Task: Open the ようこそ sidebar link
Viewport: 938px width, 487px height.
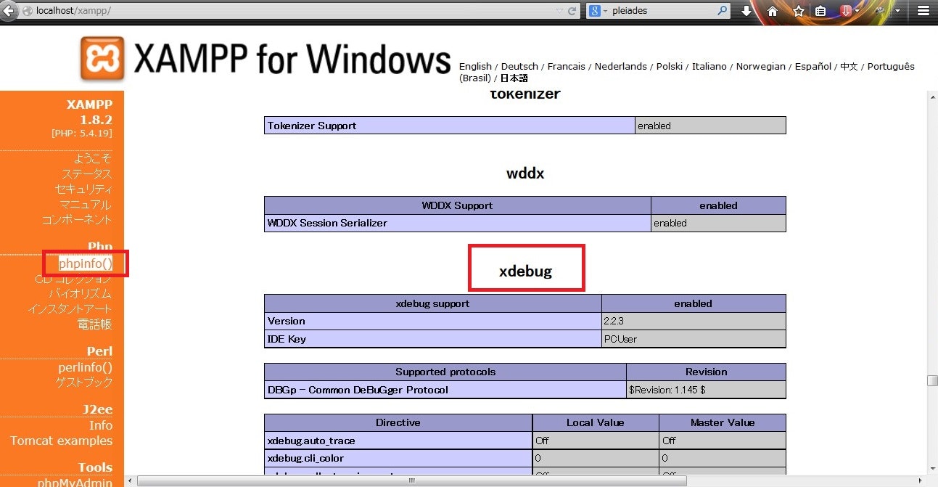Action: click(93, 158)
